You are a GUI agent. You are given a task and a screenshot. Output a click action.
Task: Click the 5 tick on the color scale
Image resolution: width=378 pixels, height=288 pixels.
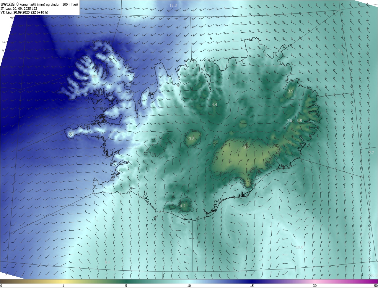click(126, 286)
